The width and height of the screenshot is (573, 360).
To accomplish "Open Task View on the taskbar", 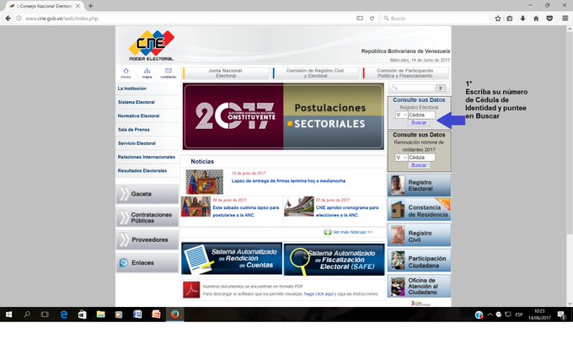I will (45, 314).
